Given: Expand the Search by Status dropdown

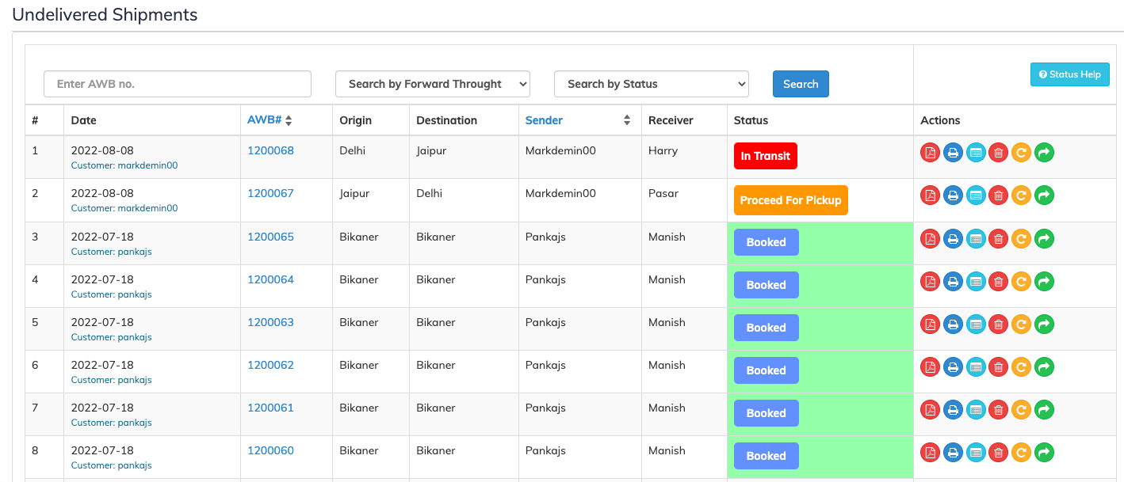Looking at the screenshot, I should pyautogui.click(x=651, y=84).
